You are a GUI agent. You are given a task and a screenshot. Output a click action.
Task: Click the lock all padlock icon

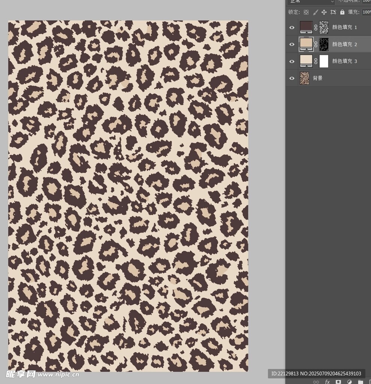342,12
